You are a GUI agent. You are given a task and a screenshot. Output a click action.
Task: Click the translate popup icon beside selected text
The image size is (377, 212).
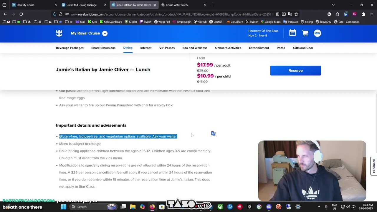[214, 134]
